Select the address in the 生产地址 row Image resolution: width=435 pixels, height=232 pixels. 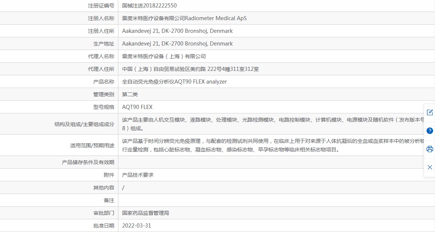pos(177,44)
